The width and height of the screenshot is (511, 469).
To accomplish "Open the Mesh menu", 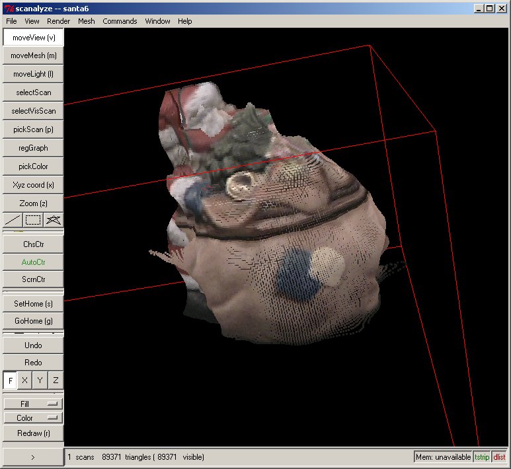I will (x=86, y=21).
